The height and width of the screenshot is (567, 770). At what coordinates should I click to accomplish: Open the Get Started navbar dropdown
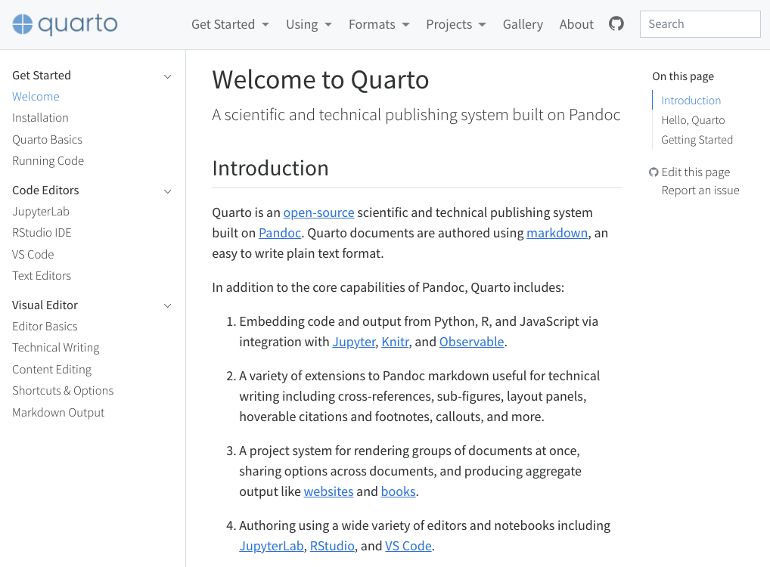click(x=230, y=24)
